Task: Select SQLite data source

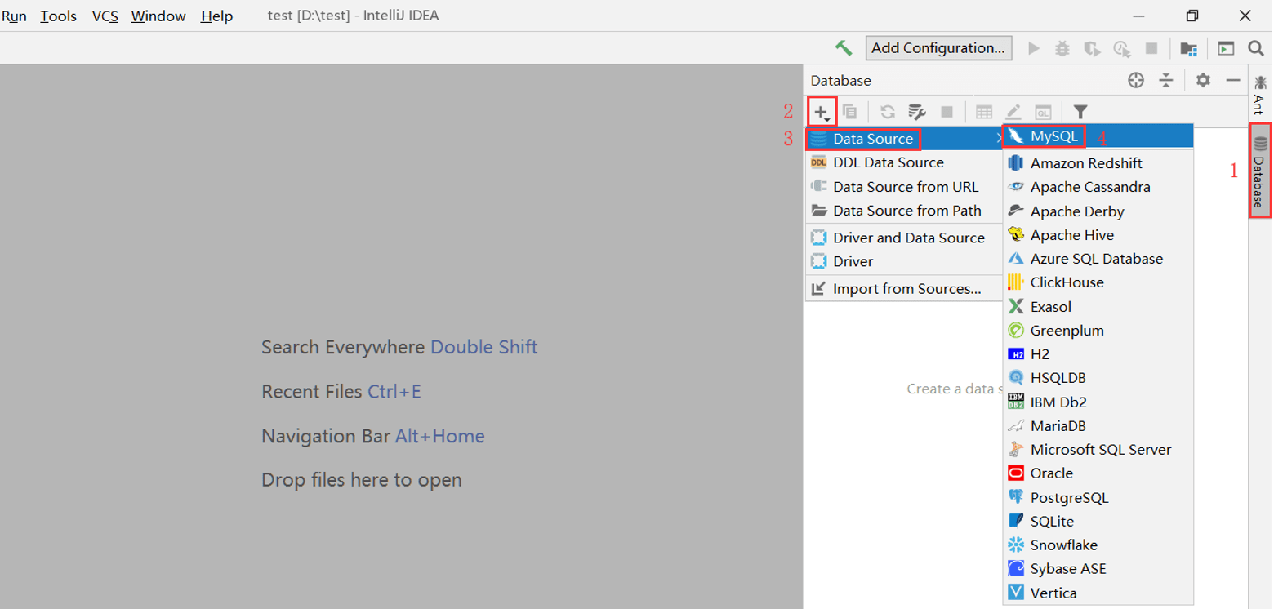Action: [x=1098, y=521]
